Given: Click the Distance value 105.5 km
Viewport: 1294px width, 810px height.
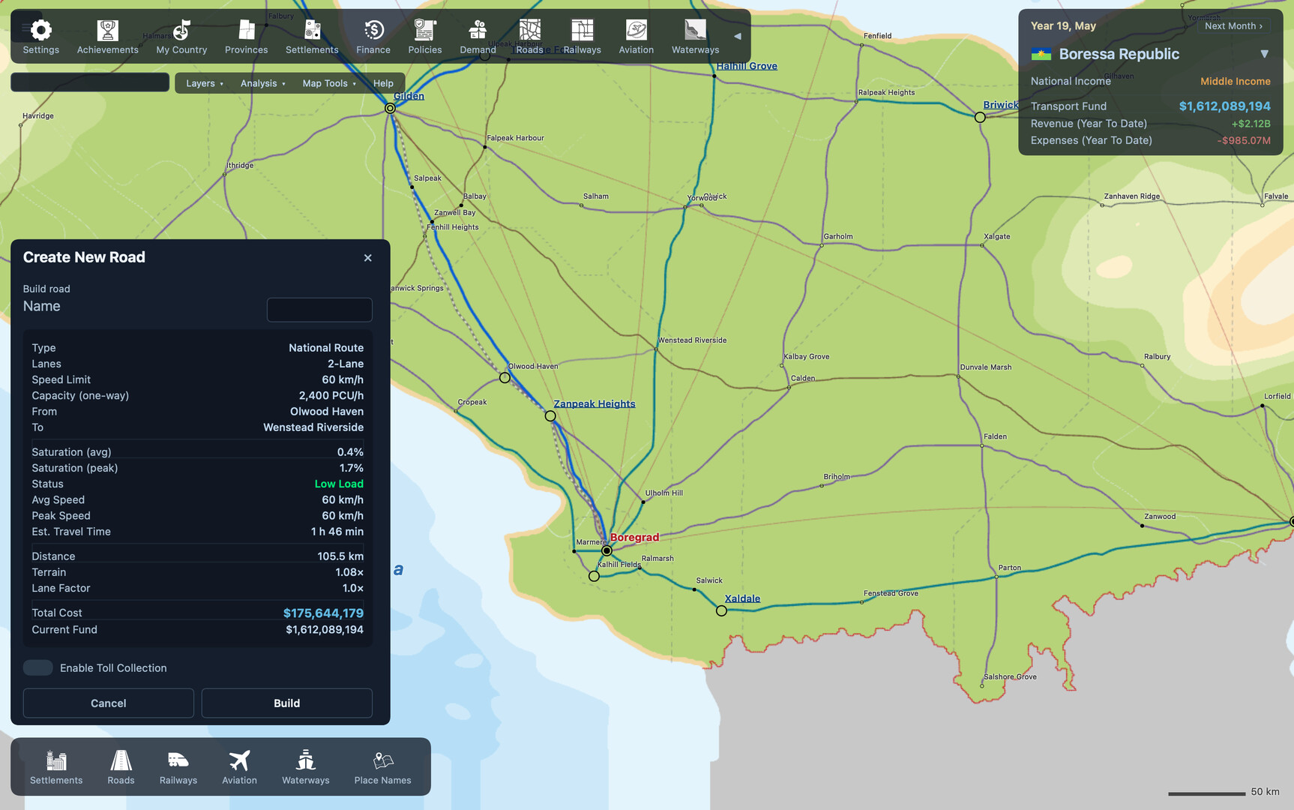Looking at the screenshot, I should 340,556.
